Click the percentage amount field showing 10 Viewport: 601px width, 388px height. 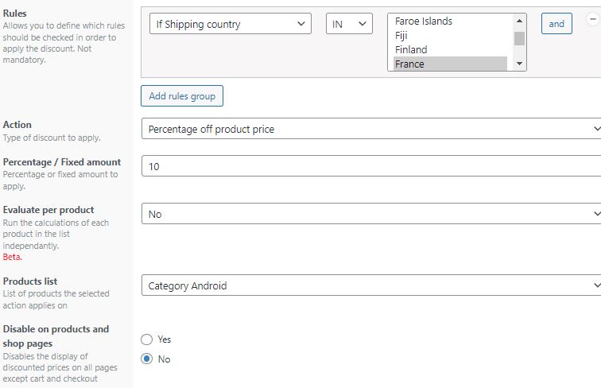point(371,166)
